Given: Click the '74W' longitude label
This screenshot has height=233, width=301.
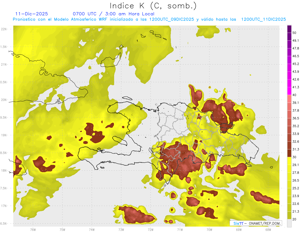Looking at the screenshot, I should 92,229.
